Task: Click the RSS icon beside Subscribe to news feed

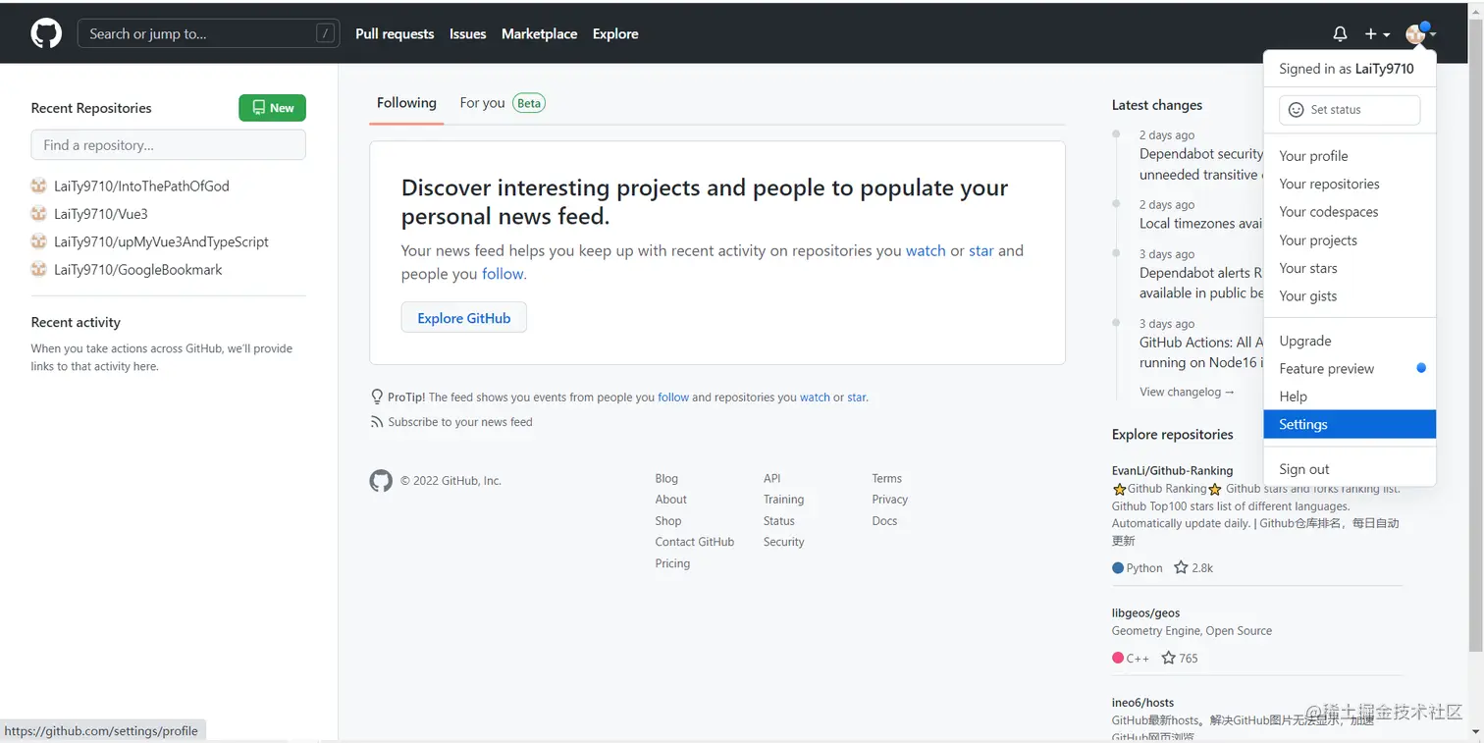Action: click(377, 422)
